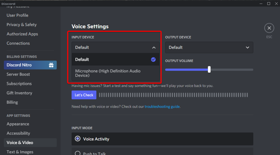
Task: Go to Billing settings
Action: [12, 102]
